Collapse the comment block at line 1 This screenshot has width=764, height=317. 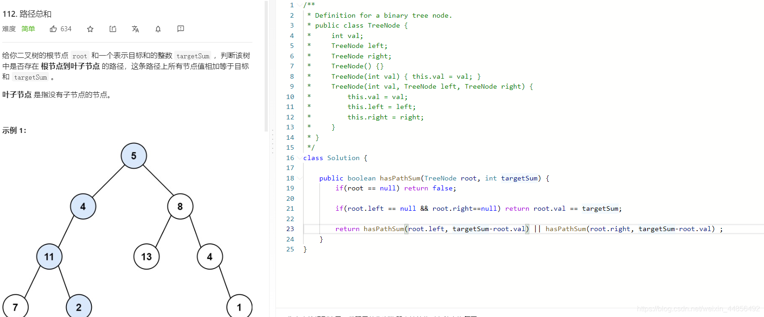pos(299,5)
